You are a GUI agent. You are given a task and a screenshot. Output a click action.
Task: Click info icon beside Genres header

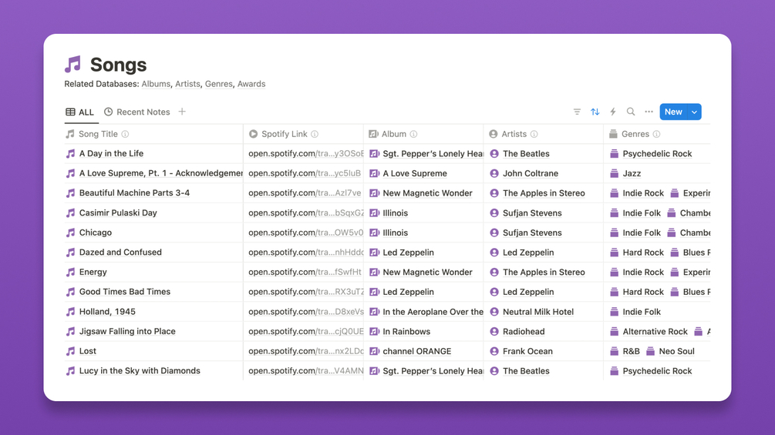coord(657,134)
